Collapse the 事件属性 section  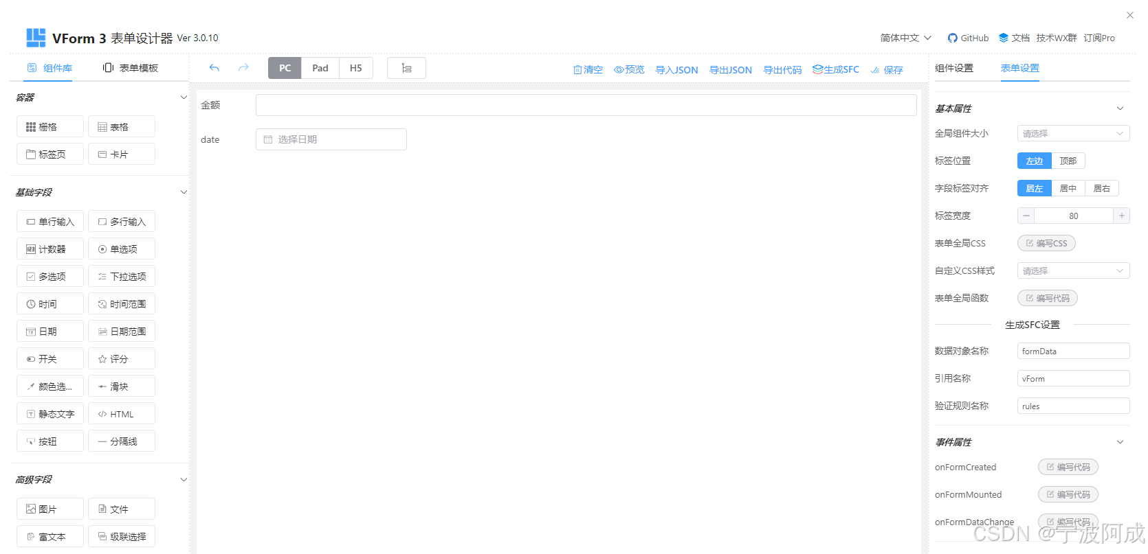tap(1120, 442)
